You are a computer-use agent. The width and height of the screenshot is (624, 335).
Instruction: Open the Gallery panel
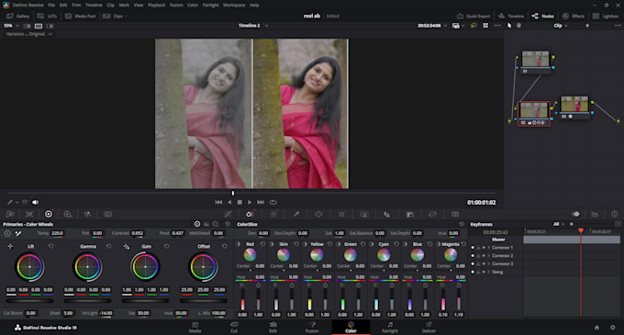(x=18, y=16)
